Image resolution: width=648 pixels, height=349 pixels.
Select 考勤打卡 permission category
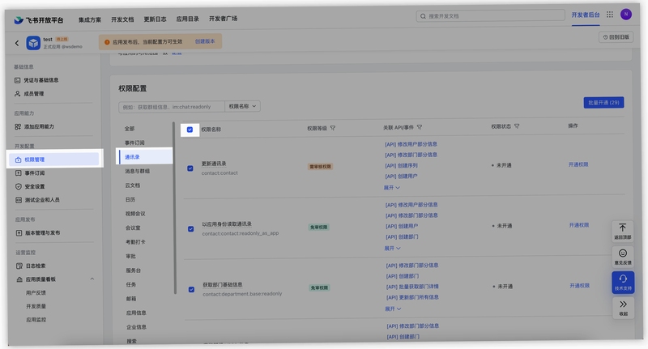coord(135,242)
